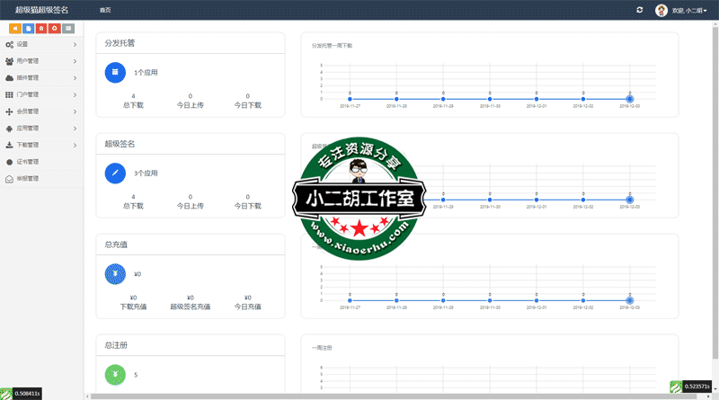Image resolution: width=719 pixels, height=400 pixels.
Task: Click the gray quick-action button in sidebar
Action: coord(69,28)
